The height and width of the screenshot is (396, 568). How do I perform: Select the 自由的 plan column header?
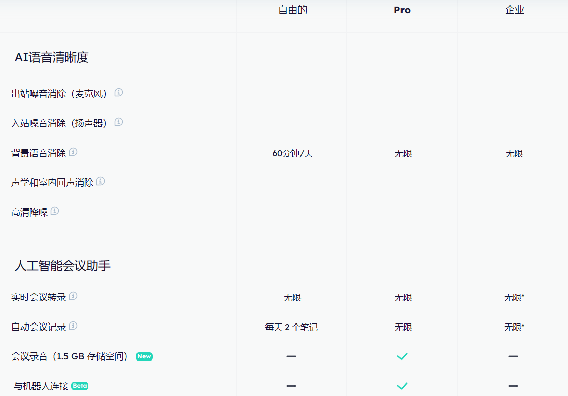click(292, 10)
